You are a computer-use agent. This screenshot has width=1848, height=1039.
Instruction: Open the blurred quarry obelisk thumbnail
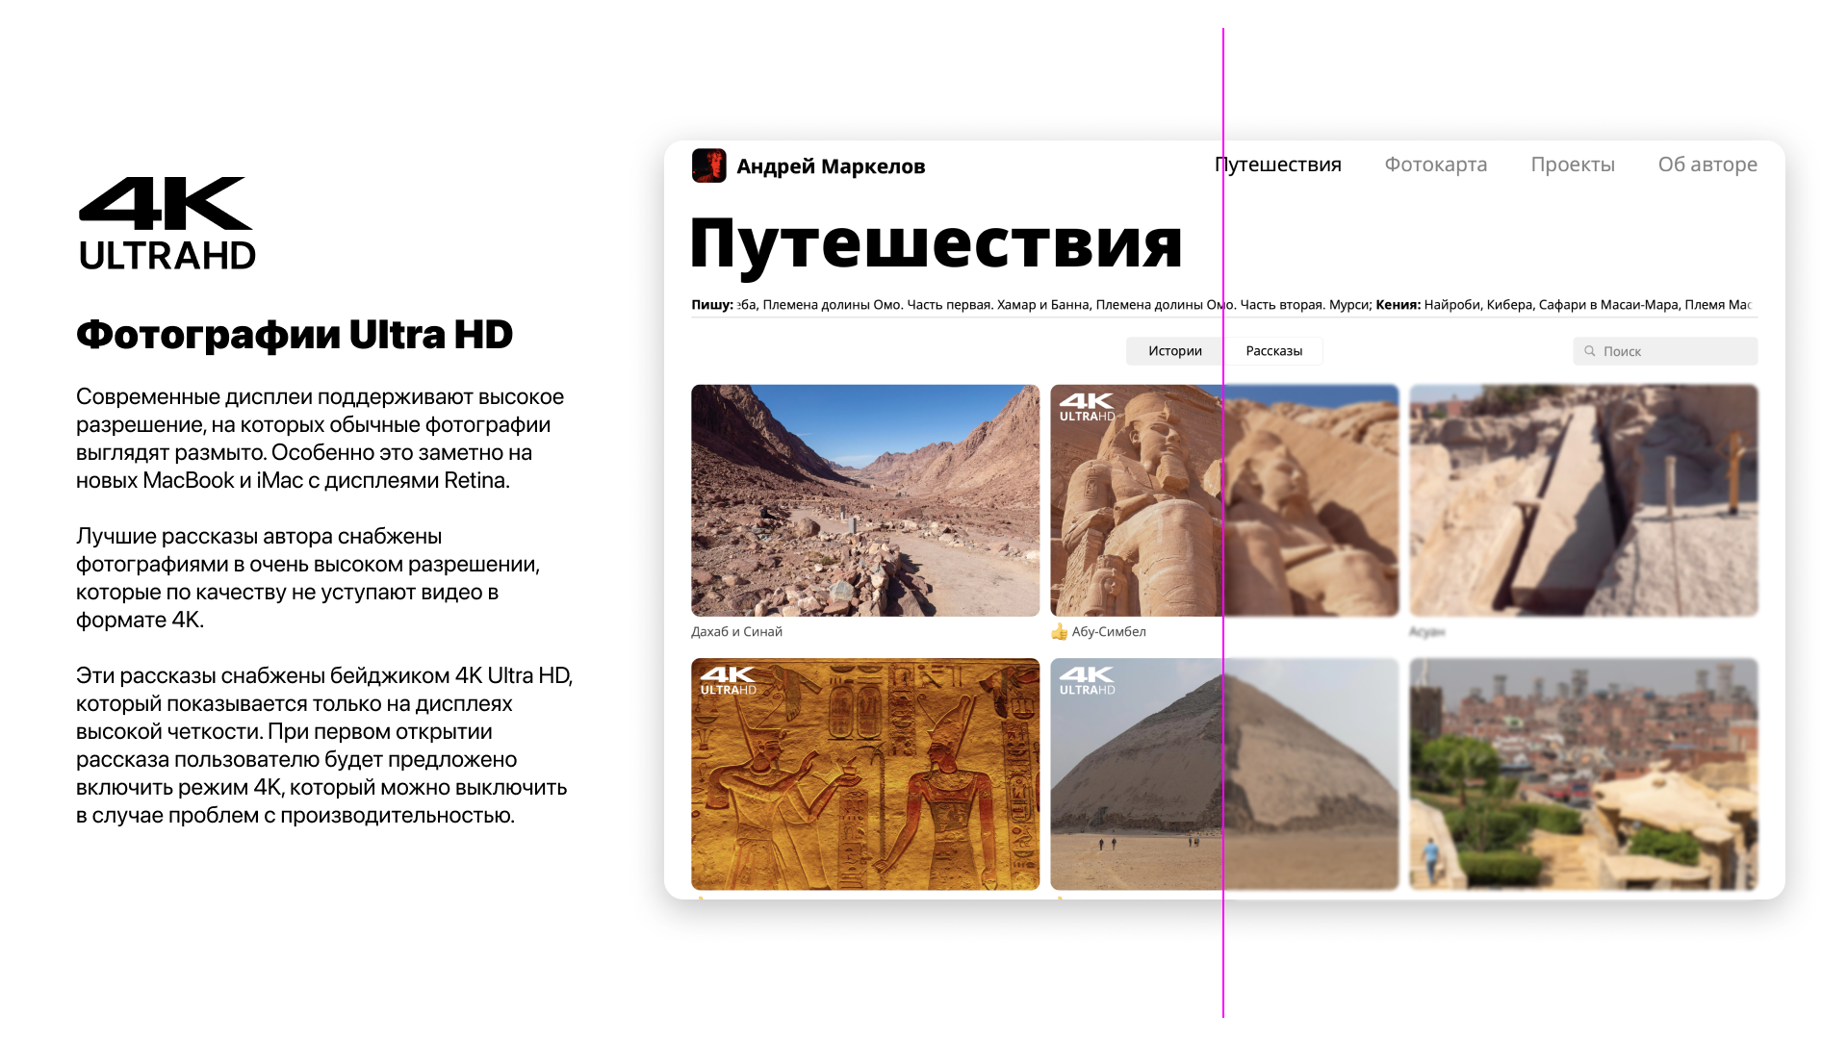[x=1583, y=500]
